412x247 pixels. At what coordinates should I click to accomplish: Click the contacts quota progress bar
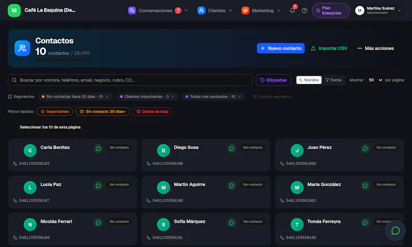(x=62, y=60)
